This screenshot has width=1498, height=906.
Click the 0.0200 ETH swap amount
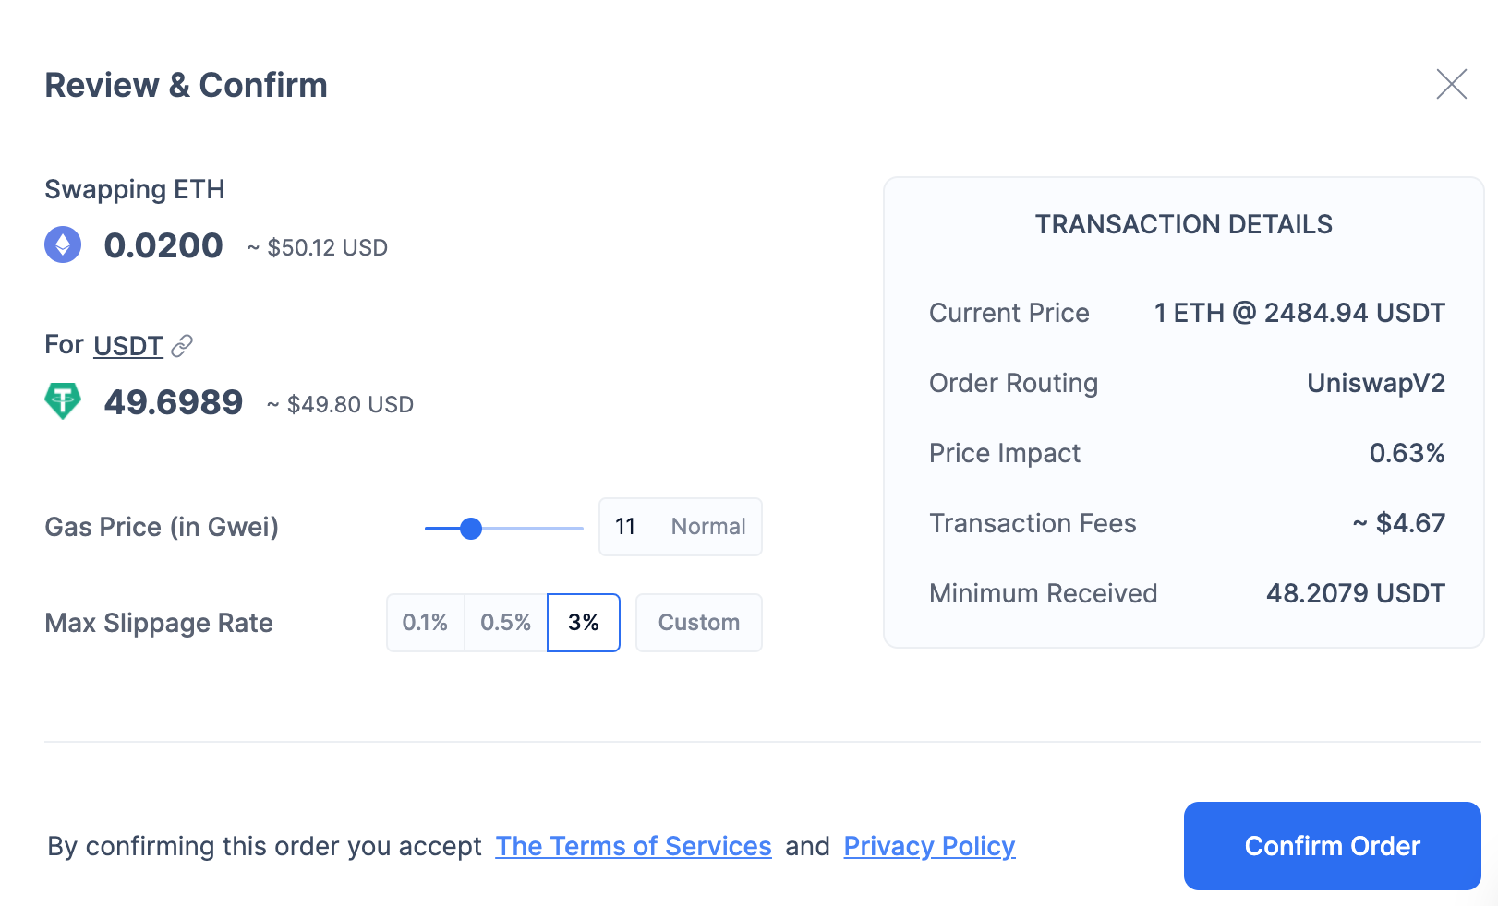pyautogui.click(x=163, y=245)
